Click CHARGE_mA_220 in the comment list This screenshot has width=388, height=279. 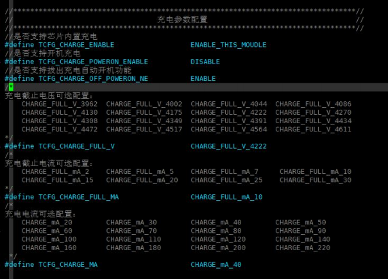[x=303, y=248]
